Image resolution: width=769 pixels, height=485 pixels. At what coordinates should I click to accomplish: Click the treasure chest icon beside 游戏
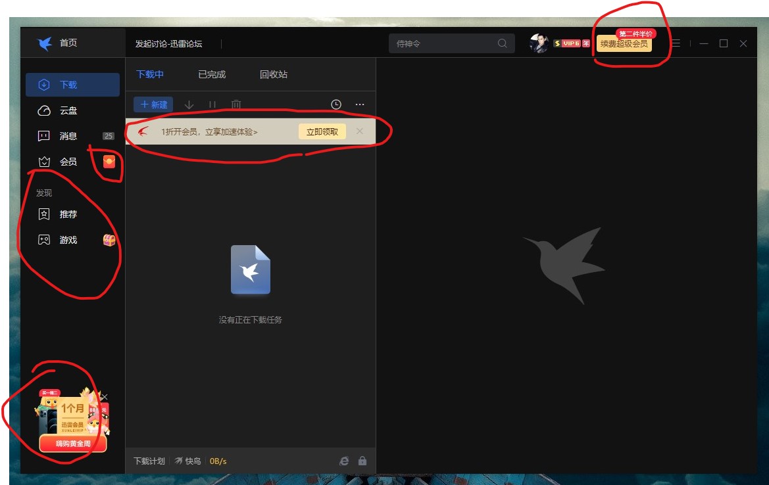coord(109,240)
